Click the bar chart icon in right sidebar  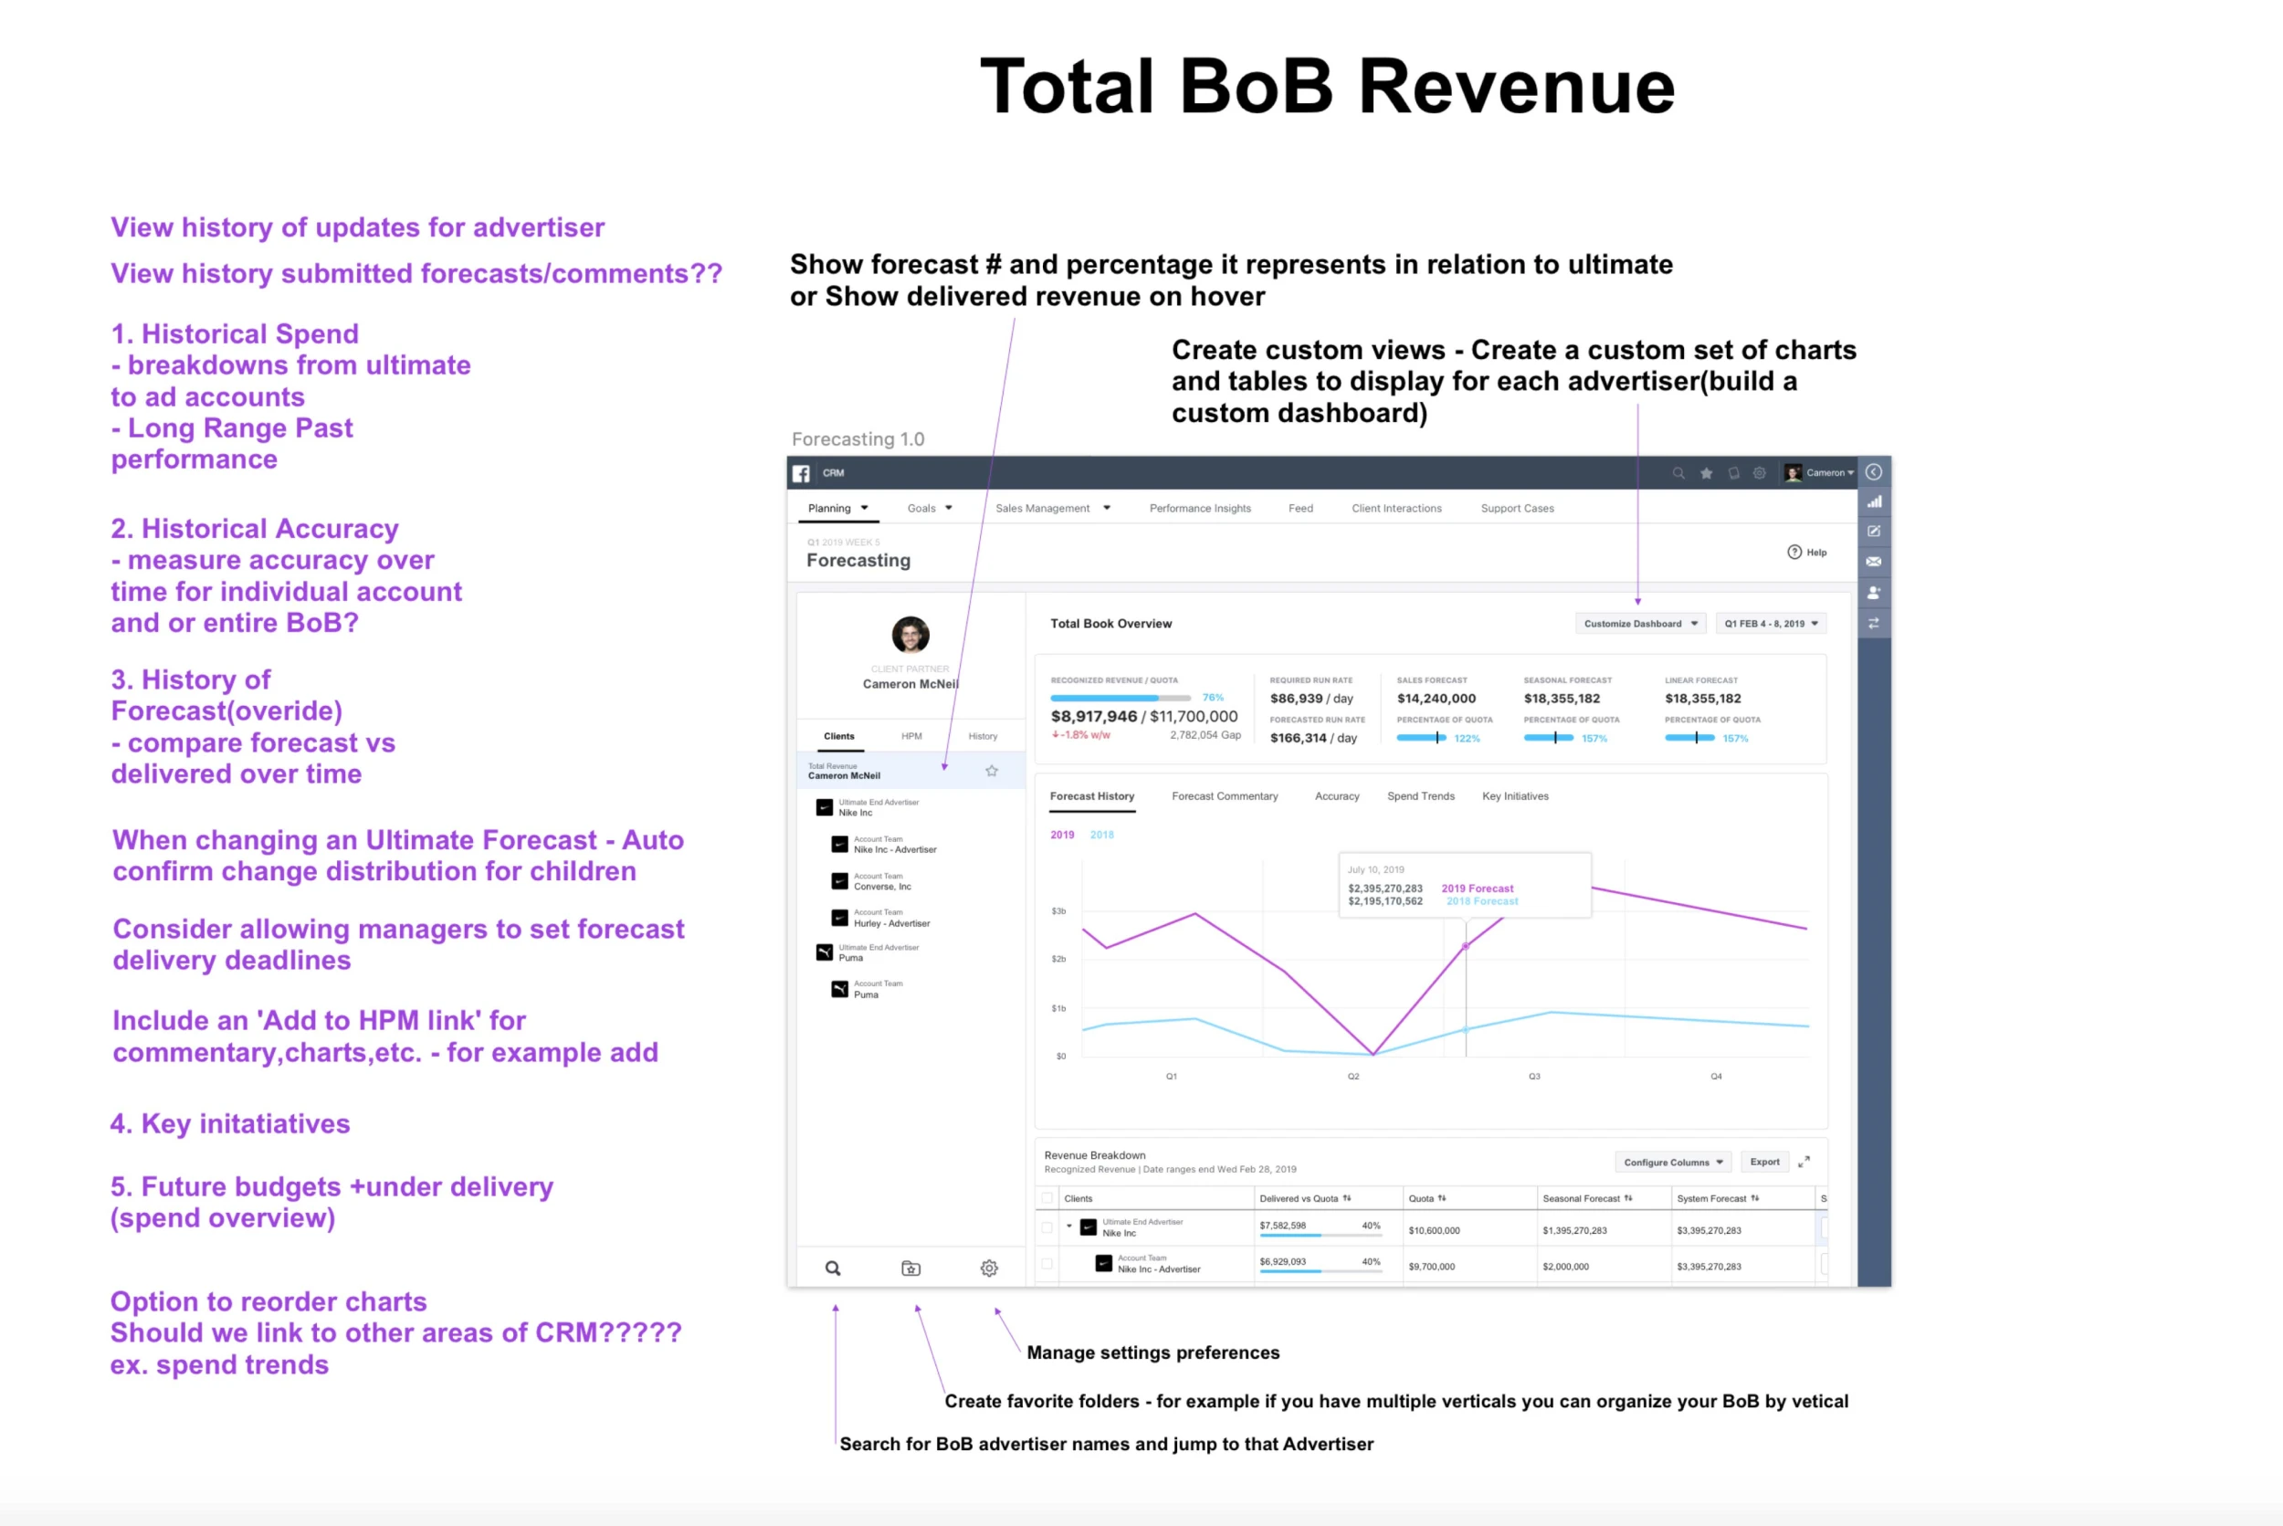tap(1873, 502)
